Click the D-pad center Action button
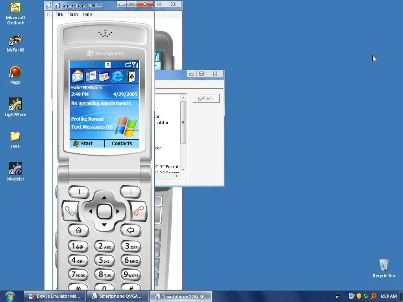The image size is (403, 302). click(x=104, y=212)
